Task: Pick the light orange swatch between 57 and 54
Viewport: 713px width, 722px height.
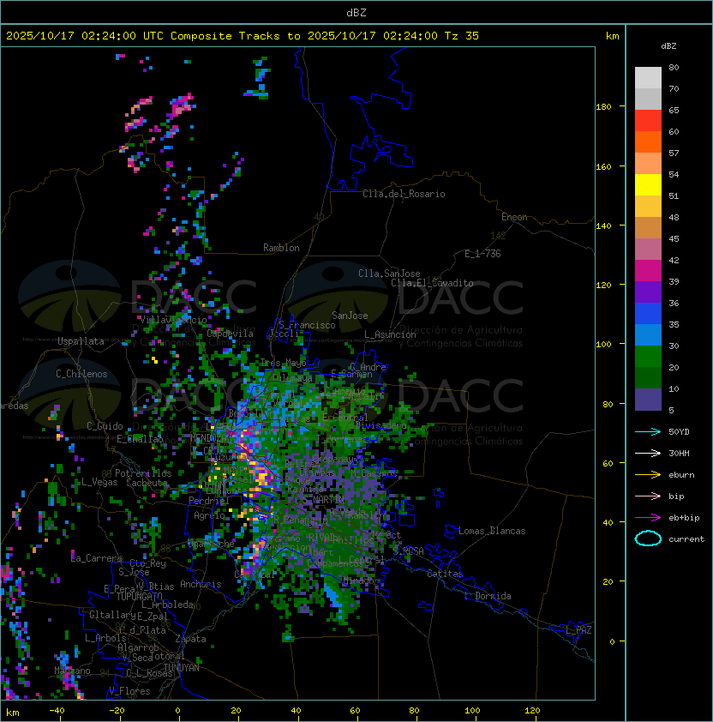Action: click(648, 164)
